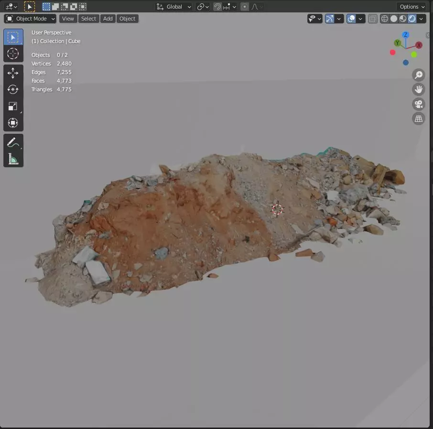Set selection mode to Invert
The width and height of the screenshot is (433, 429).
74,7
